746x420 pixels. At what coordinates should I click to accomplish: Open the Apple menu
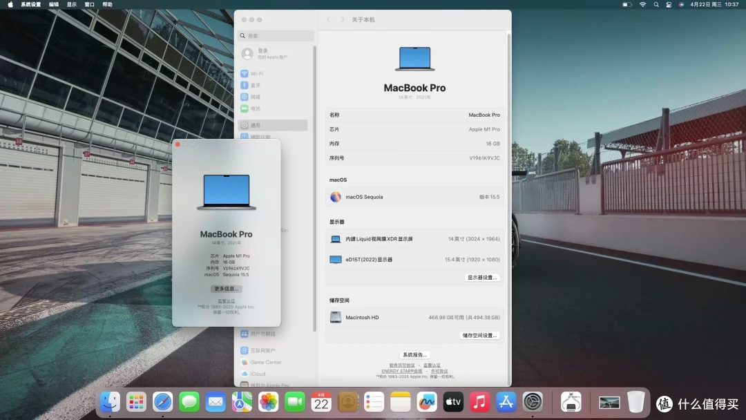coord(10,4)
